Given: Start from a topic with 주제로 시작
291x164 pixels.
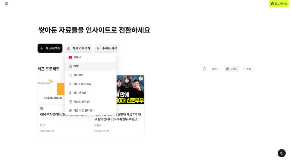Looking at the screenshot, I should point(107,48).
